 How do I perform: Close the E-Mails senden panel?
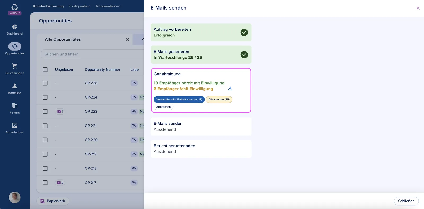point(418,8)
